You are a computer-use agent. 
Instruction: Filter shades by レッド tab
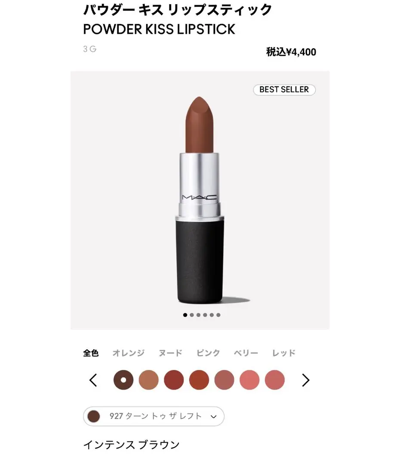point(284,353)
